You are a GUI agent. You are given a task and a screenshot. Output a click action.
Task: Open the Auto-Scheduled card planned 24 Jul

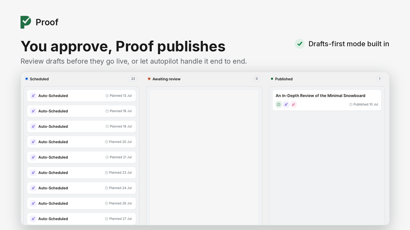pos(81,188)
